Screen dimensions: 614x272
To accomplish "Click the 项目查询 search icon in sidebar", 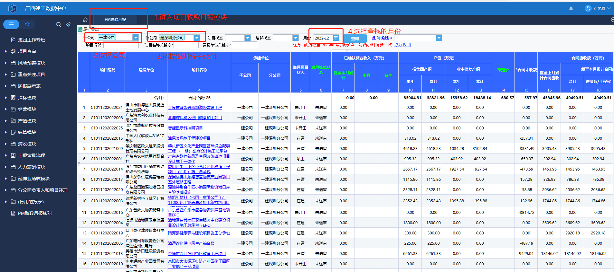I will click(13, 51).
